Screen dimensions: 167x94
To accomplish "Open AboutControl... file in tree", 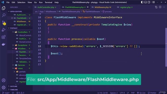I will pos(25,36).
